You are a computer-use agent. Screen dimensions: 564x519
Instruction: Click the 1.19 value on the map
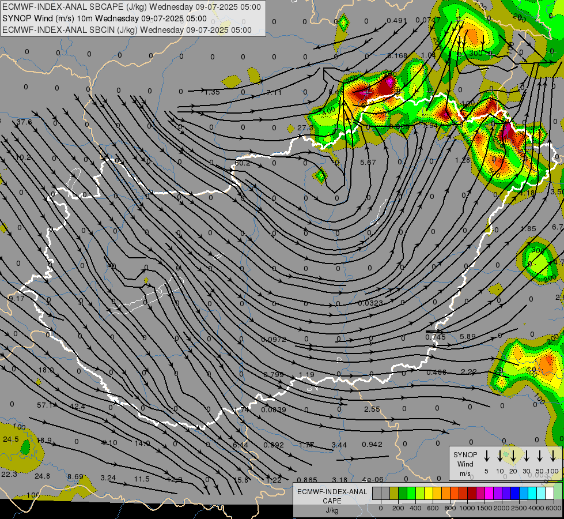click(x=306, y=375)
